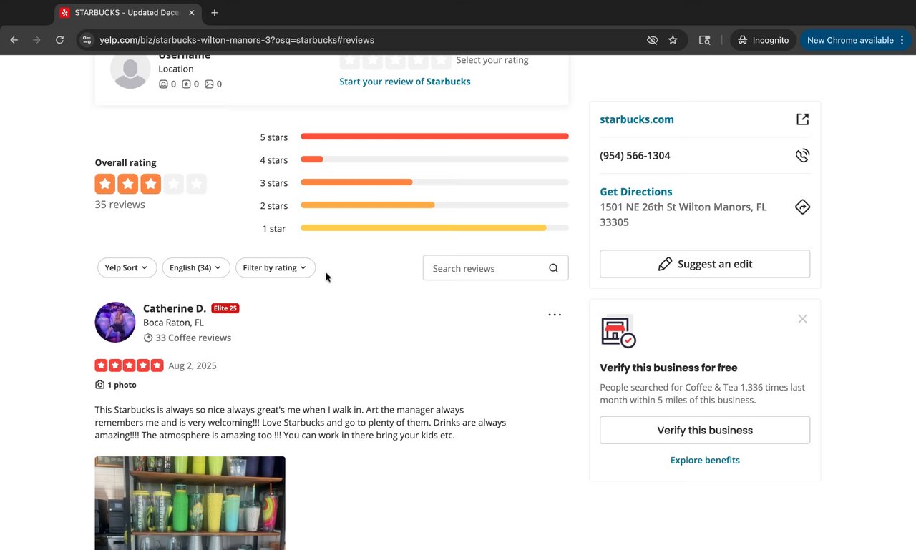The height and width of the screenshot is (550, 916).
Task: Click the Google Lens search icon
Action: (704, 40)
